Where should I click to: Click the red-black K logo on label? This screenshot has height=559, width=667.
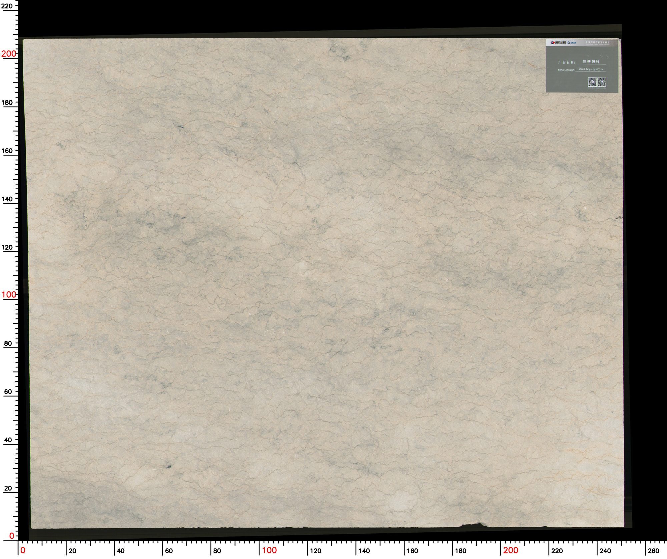coord(553,43)
